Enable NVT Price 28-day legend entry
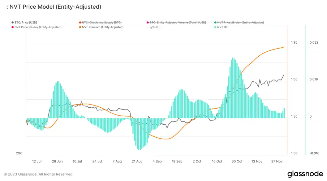 (240, 23)
